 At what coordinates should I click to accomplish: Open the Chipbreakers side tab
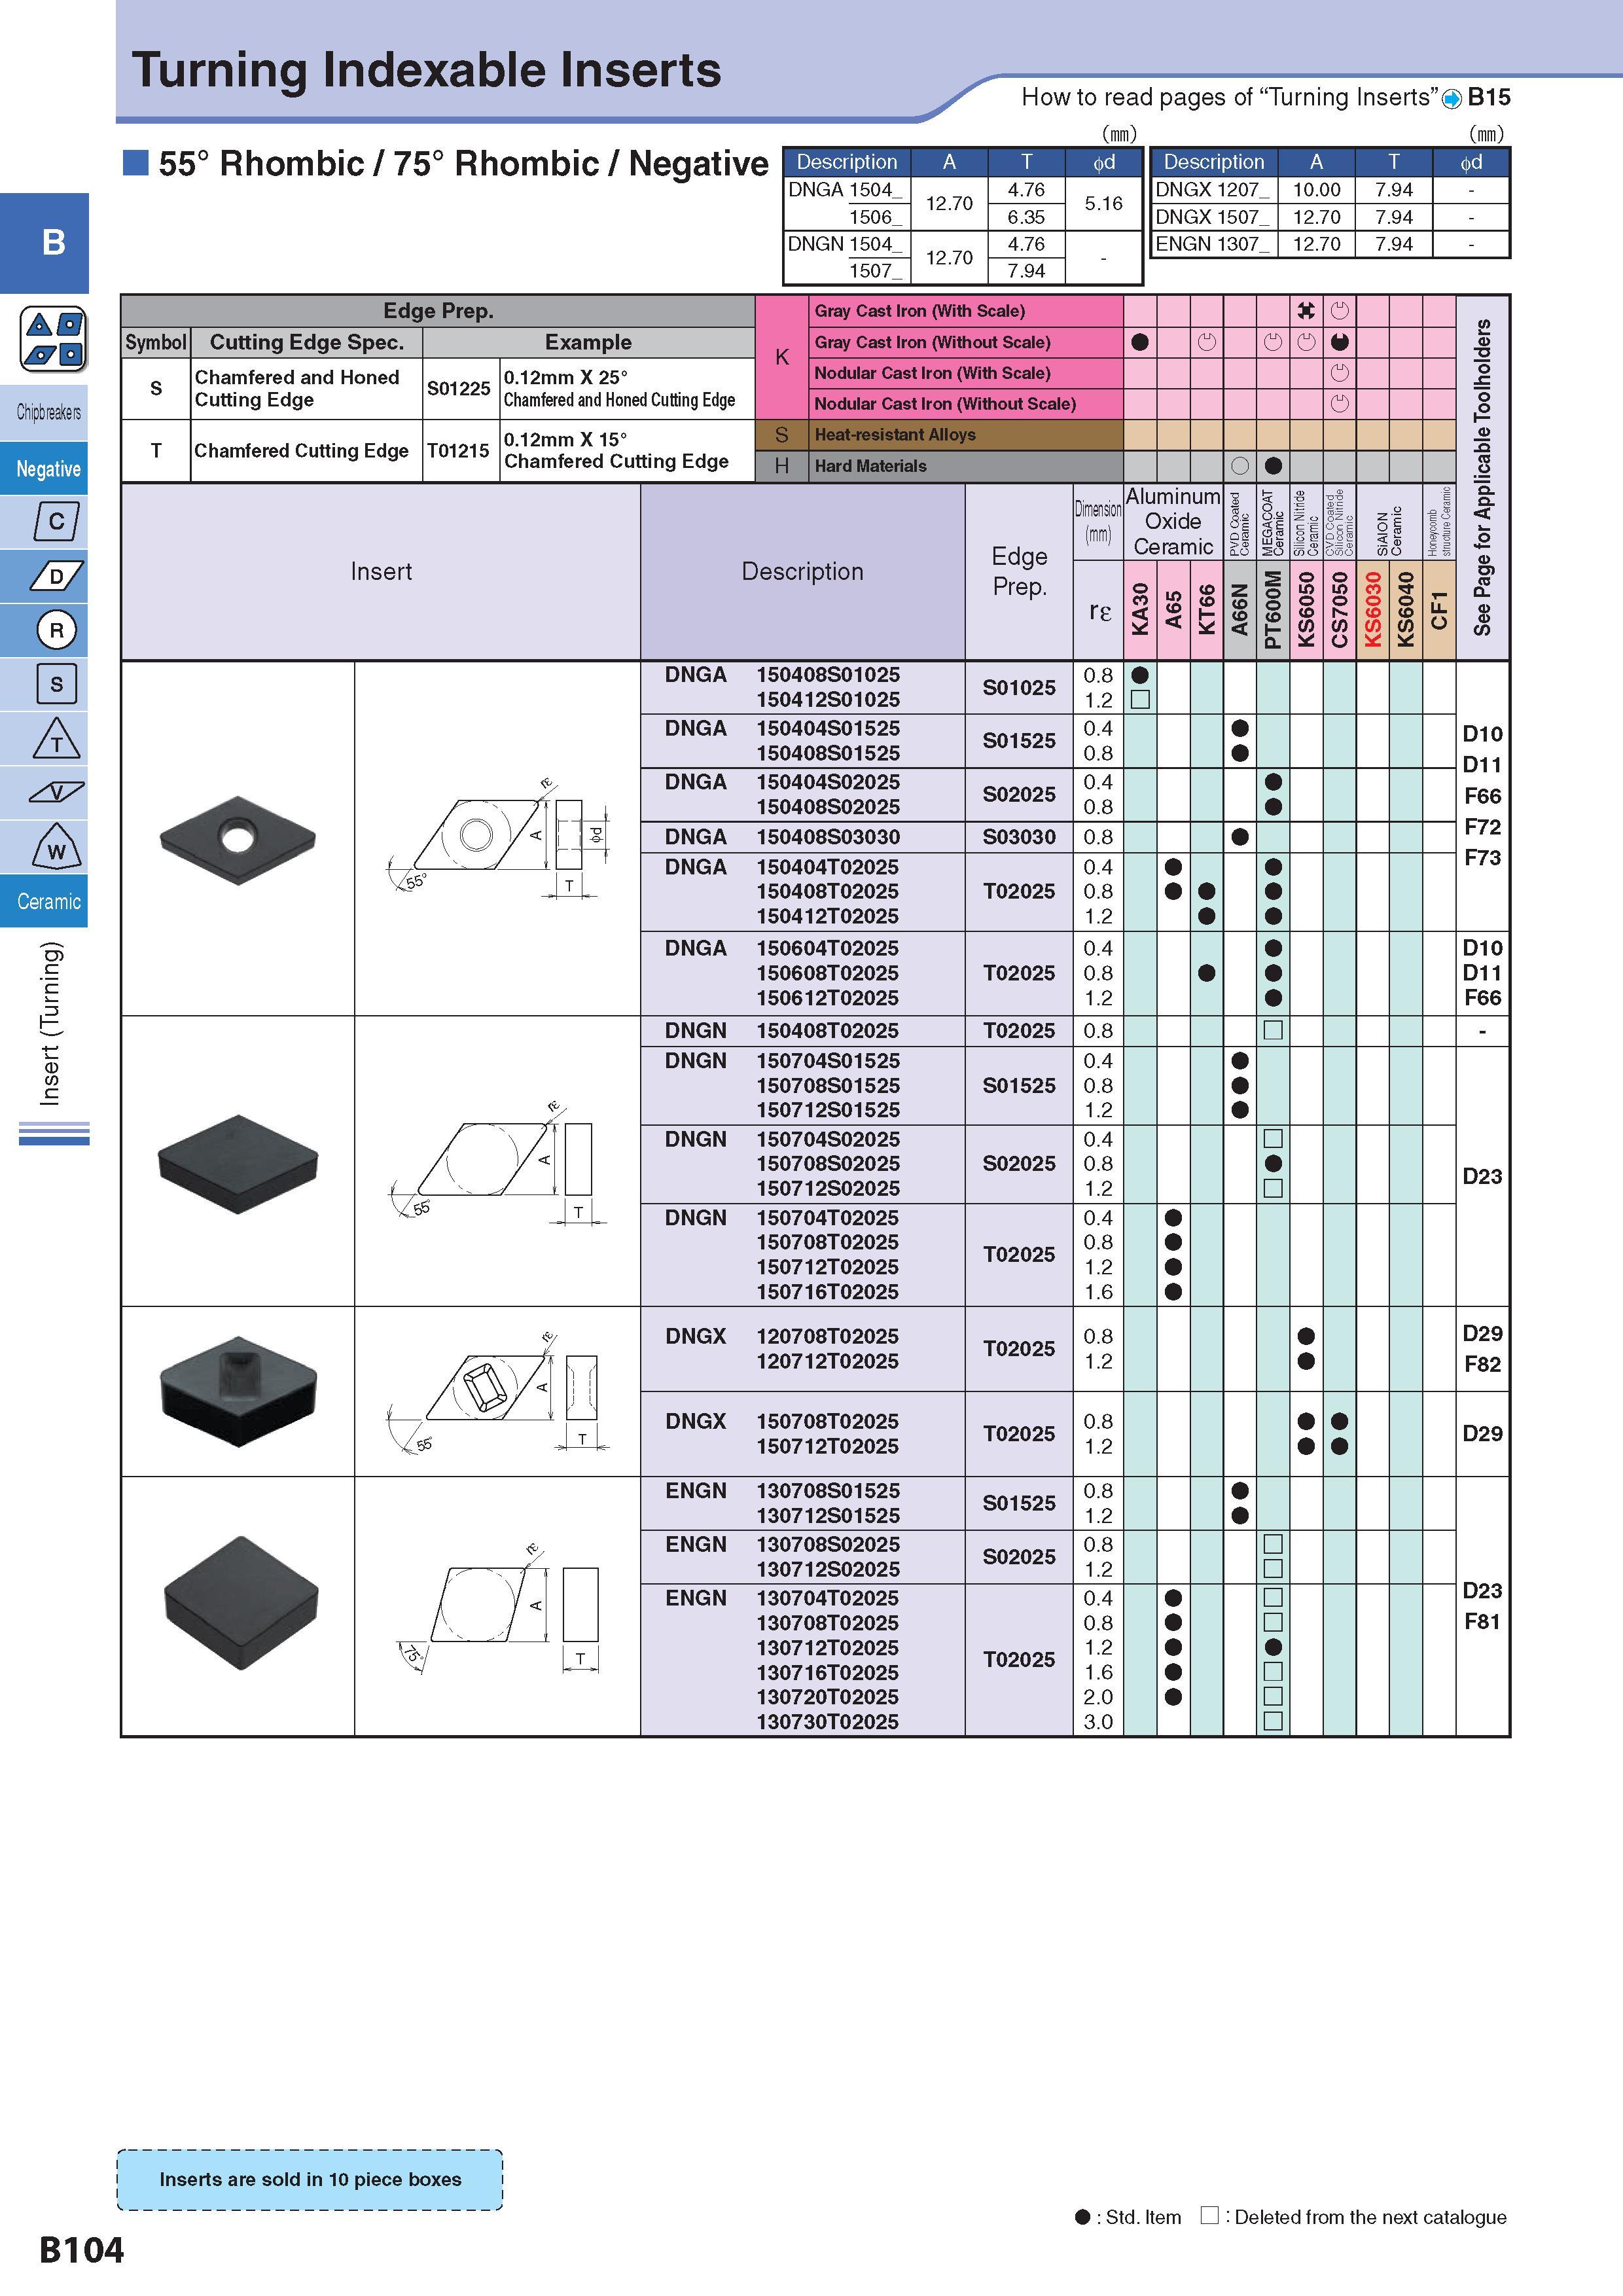click(x=44, y=412)
